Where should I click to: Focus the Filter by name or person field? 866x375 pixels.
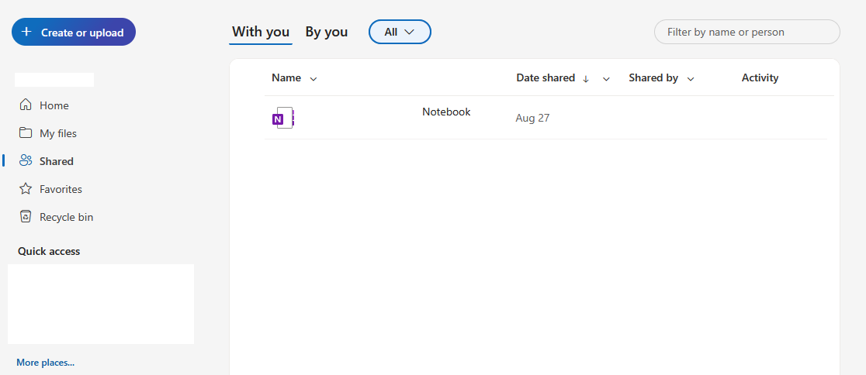[x=746, y=32]
